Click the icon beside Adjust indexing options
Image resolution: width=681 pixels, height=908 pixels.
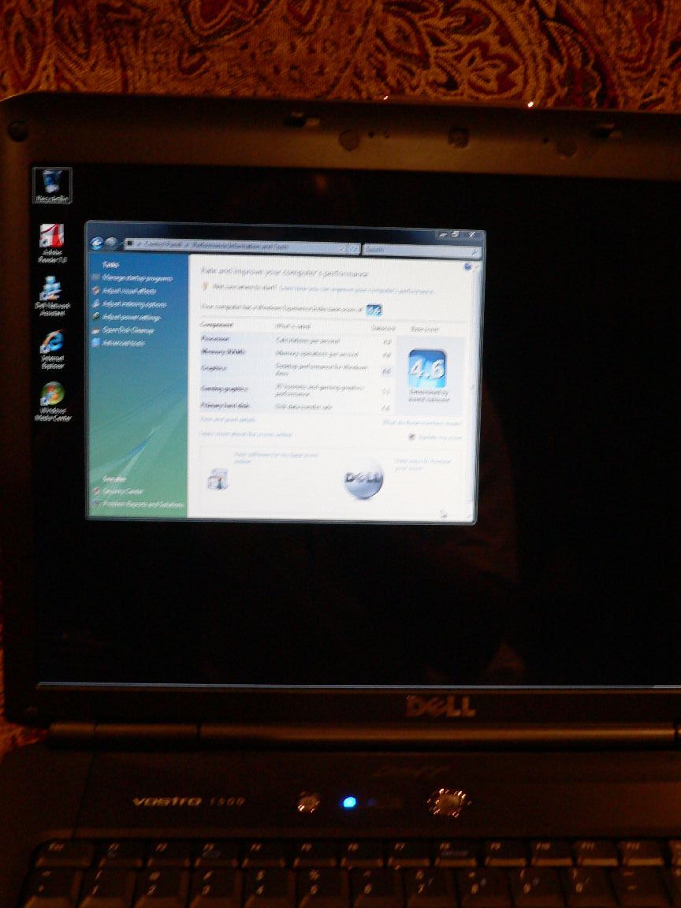(96, 303)
